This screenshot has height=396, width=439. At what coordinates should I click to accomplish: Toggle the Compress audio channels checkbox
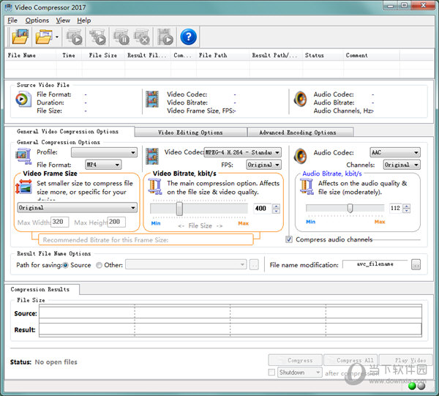pos(289,240)
